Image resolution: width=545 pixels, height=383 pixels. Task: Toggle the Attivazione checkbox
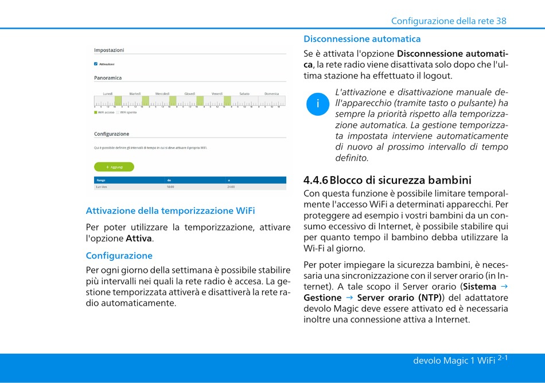pyautogui.click(x=96, y=64)
